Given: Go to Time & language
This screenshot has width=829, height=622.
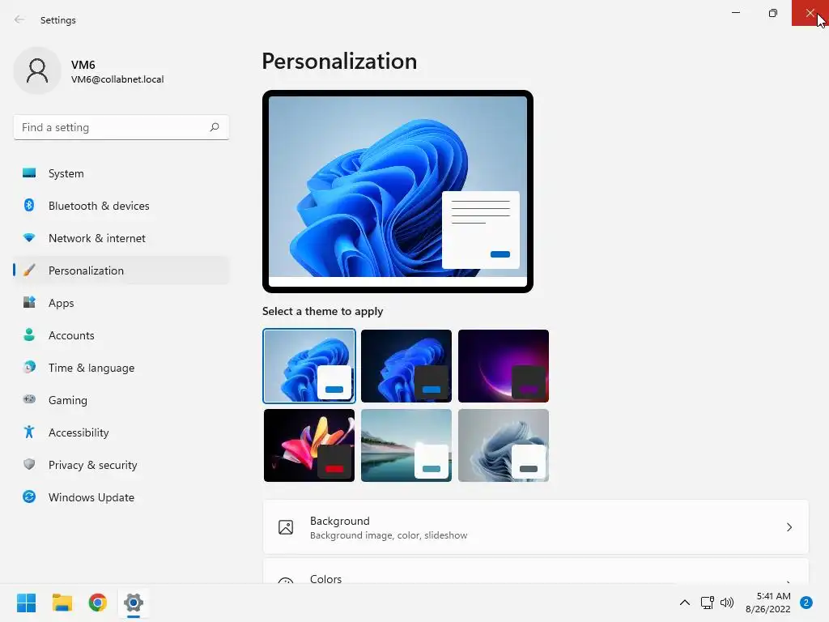Looking at the screenshot, I should (x=121, y=367).
